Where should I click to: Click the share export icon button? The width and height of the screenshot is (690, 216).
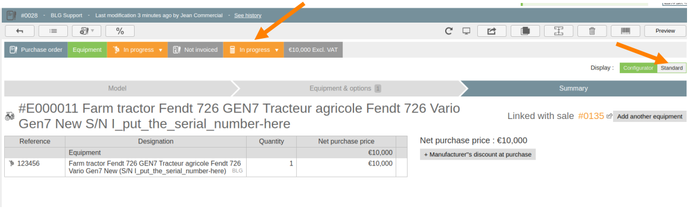[x=492, y=31]
